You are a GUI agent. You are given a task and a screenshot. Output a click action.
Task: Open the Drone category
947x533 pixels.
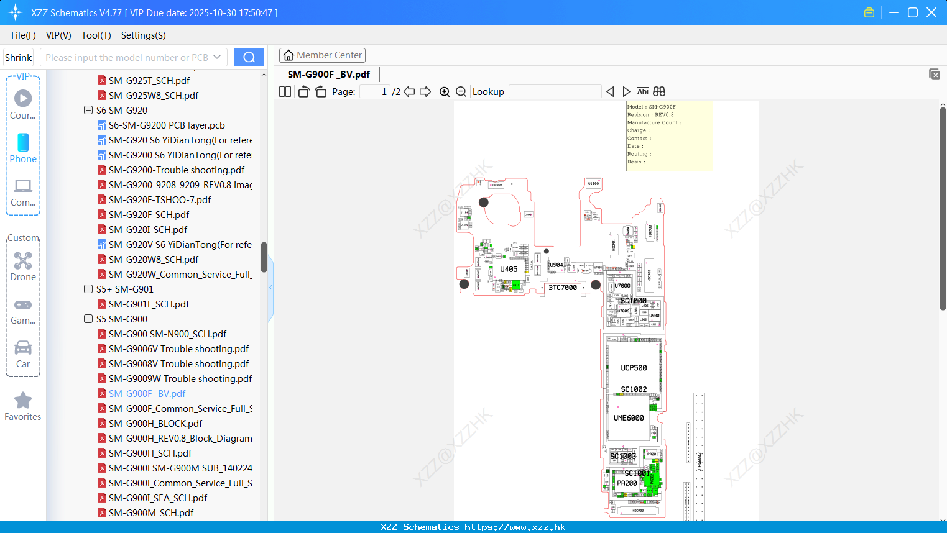click(x=23, y=266)
